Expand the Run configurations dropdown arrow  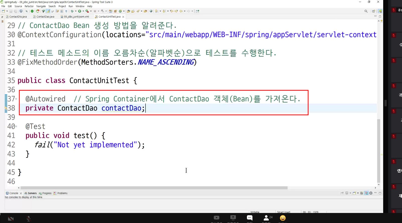pyautogui.click(x=83, y=11)
